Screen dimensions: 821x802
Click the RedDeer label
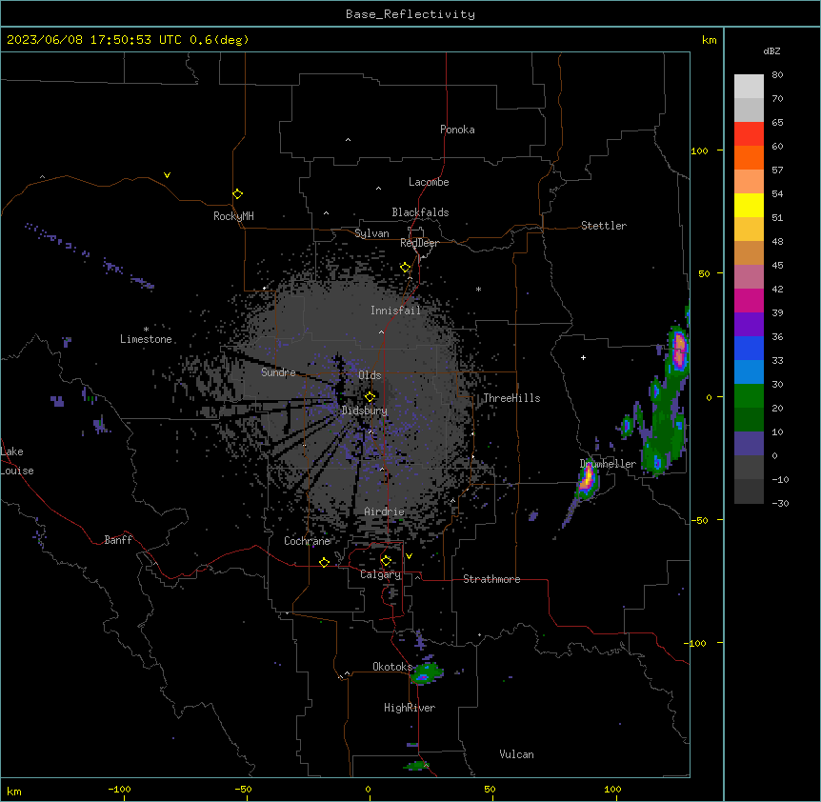(x=419, y=243)
